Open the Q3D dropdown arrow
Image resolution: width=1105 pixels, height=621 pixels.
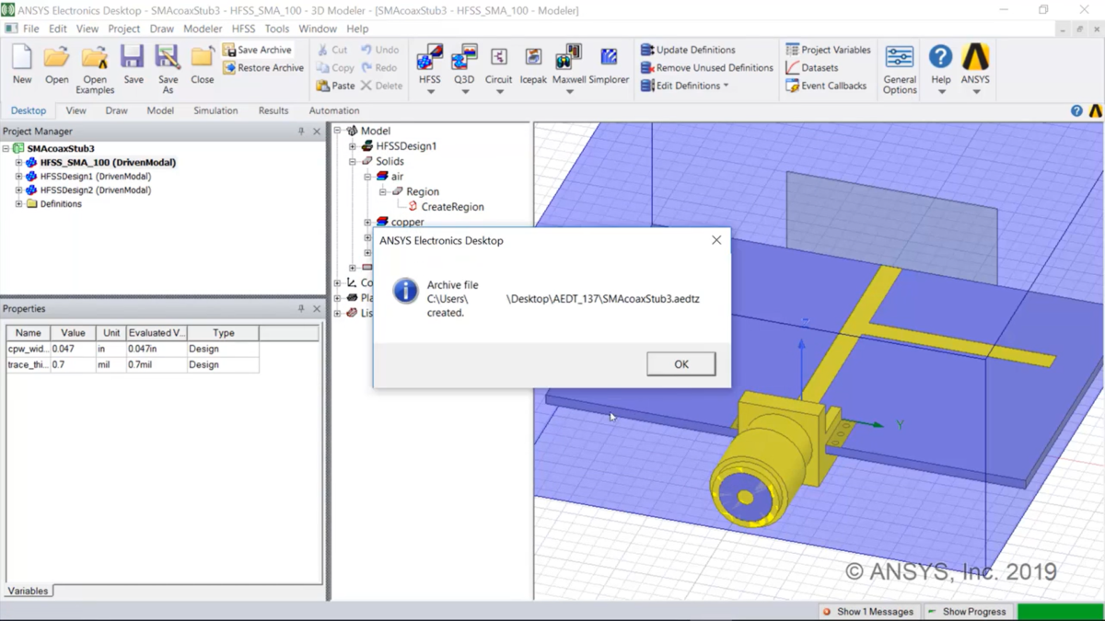pyautogui.click(x=464, y=92)
